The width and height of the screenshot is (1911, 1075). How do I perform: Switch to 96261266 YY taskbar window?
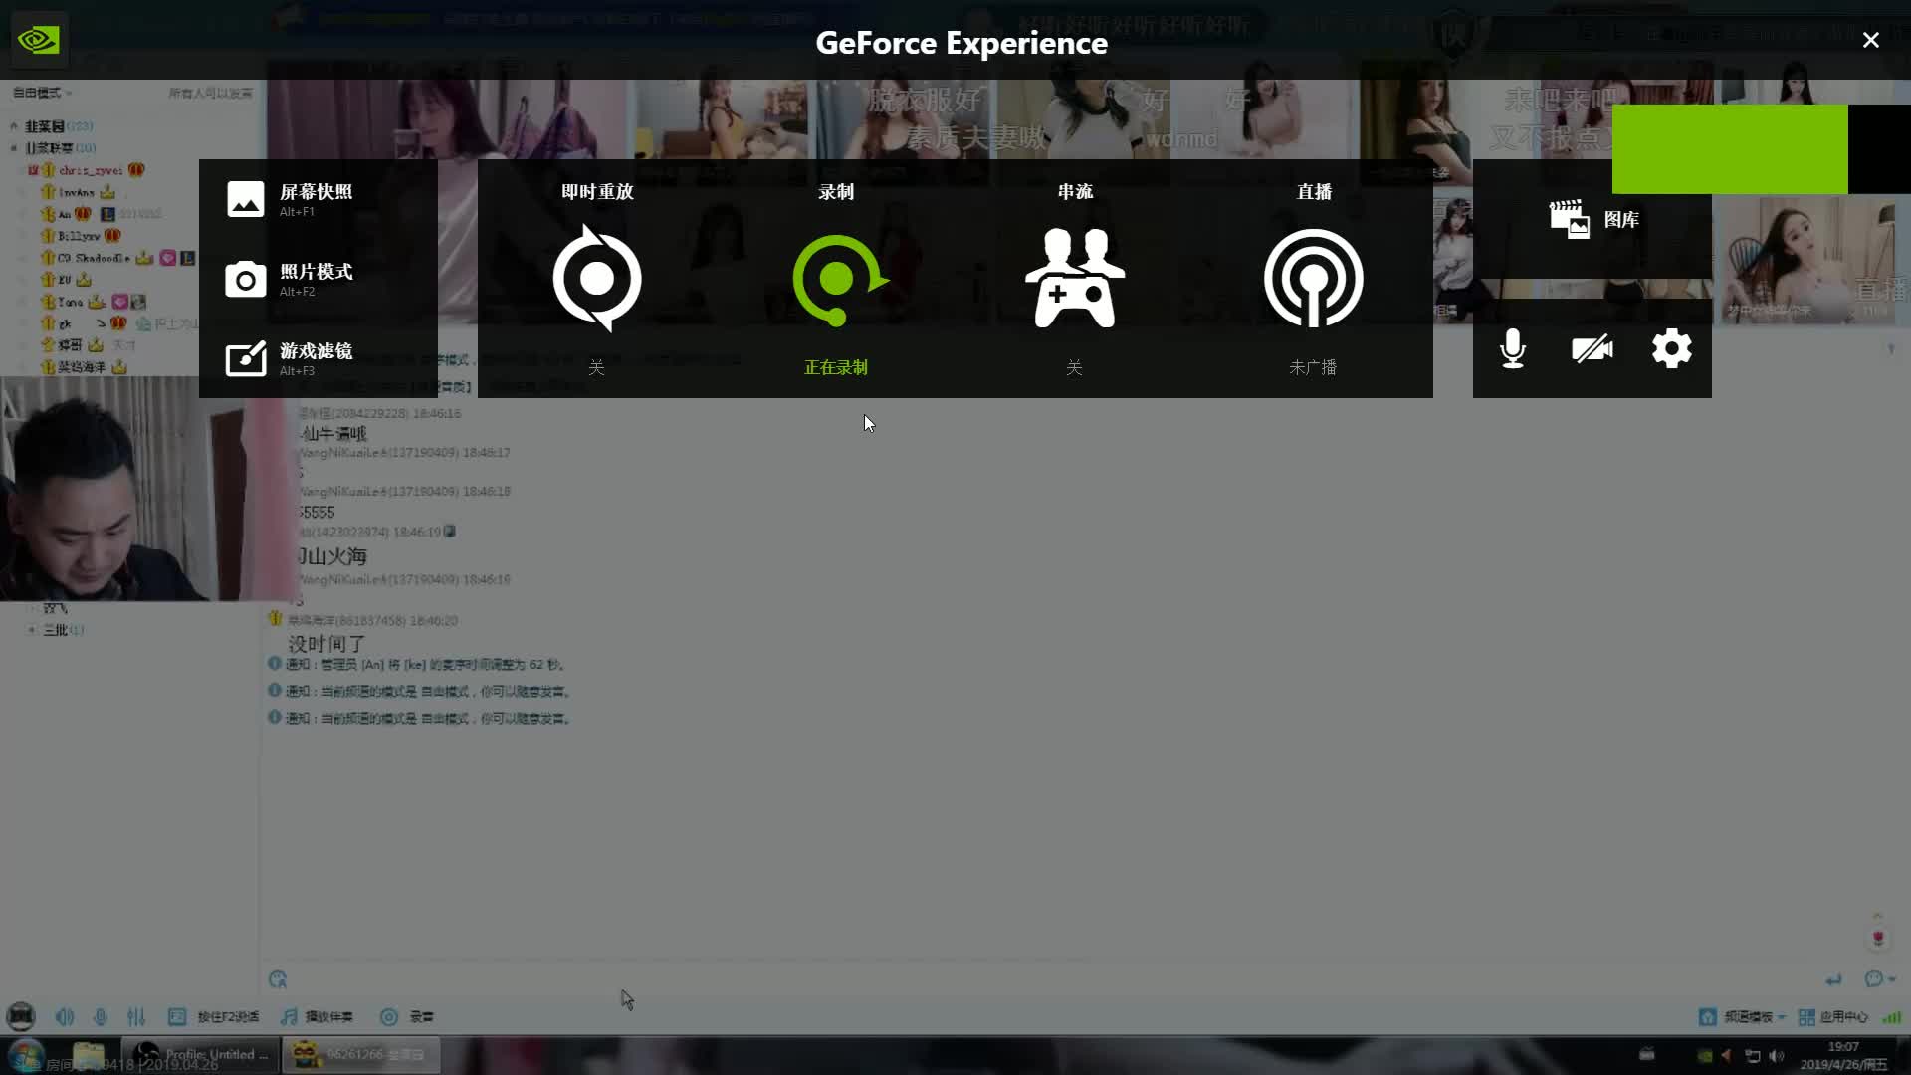point(361,1055)
